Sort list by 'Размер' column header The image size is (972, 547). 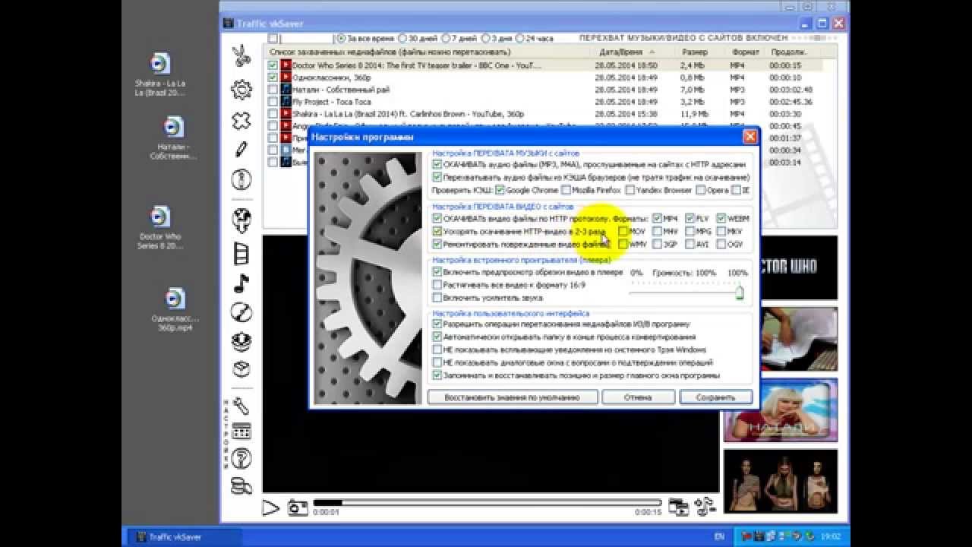(694, 52)
